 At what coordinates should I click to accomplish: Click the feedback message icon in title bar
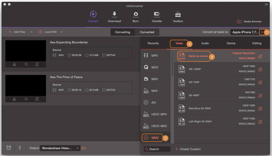coord(266,4)
